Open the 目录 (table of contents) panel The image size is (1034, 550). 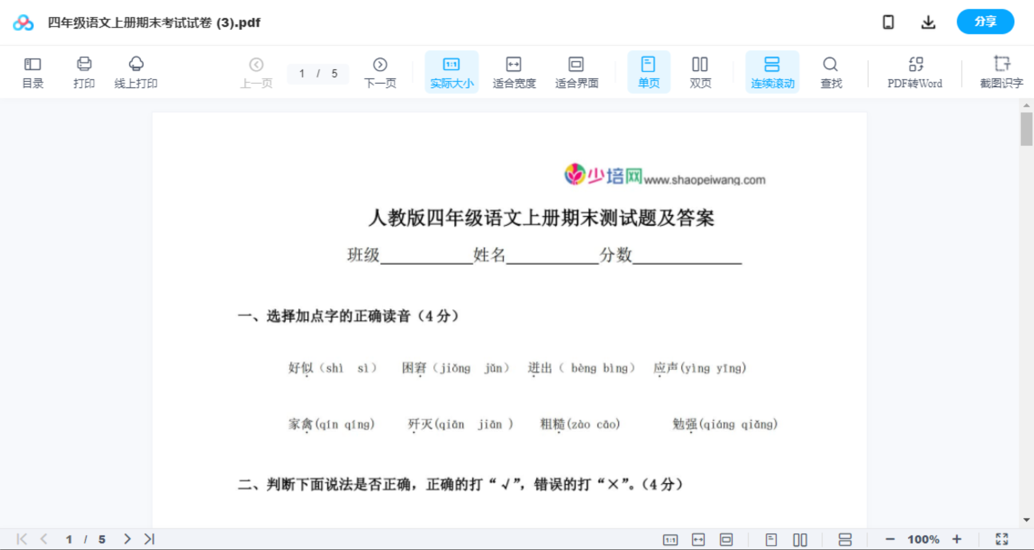[32, 71]
